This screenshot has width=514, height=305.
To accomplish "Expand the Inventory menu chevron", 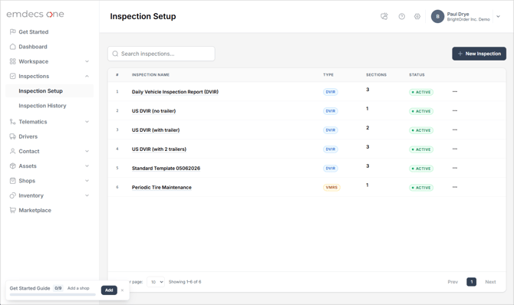I will click(87, 195).
